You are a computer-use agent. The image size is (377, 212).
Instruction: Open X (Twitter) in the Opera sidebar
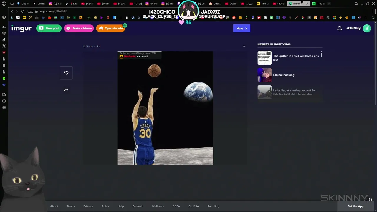click(x=4, y=46)
